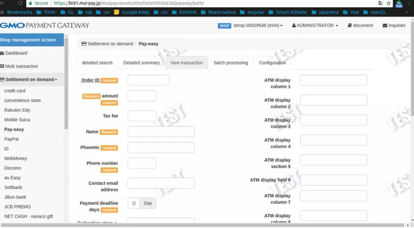
Task: Click the translate page icon in address bar
Action: 380,3
